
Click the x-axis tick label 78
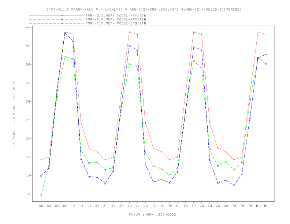pyautogui.click(x=250, y=206)
